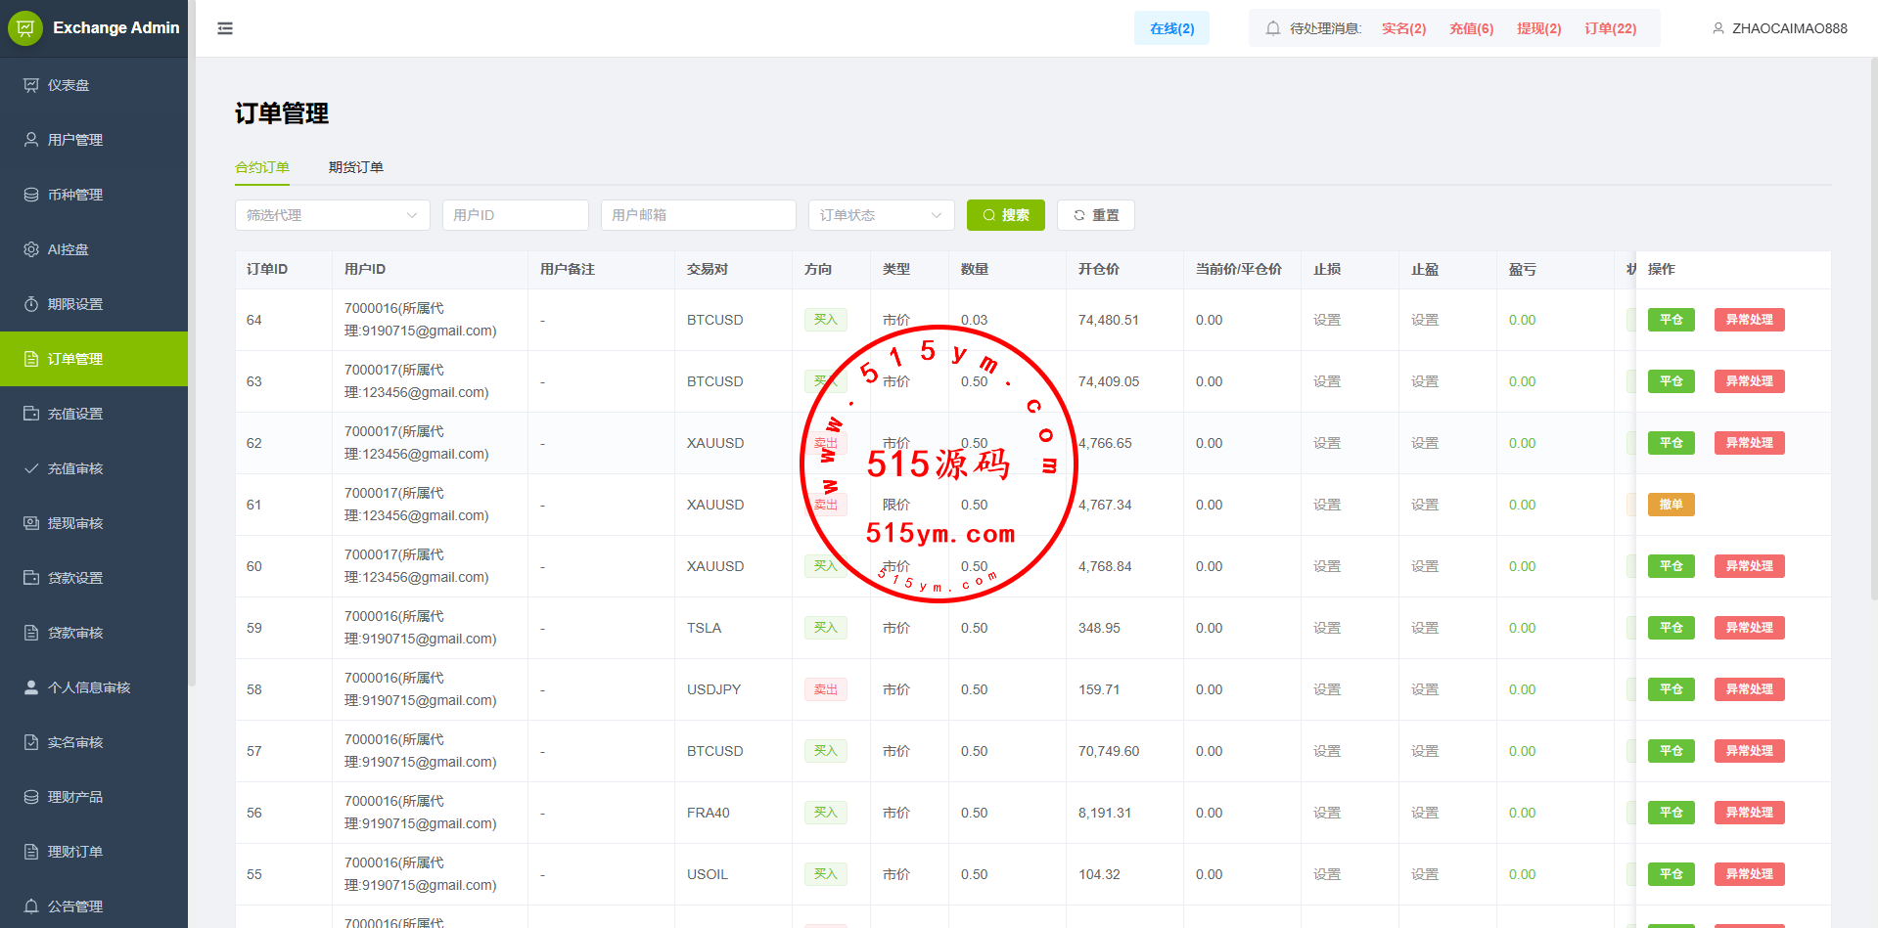The image size is (1878, 928).
Task: Click the 重置 reset button
Action: tap(1095, 215)
